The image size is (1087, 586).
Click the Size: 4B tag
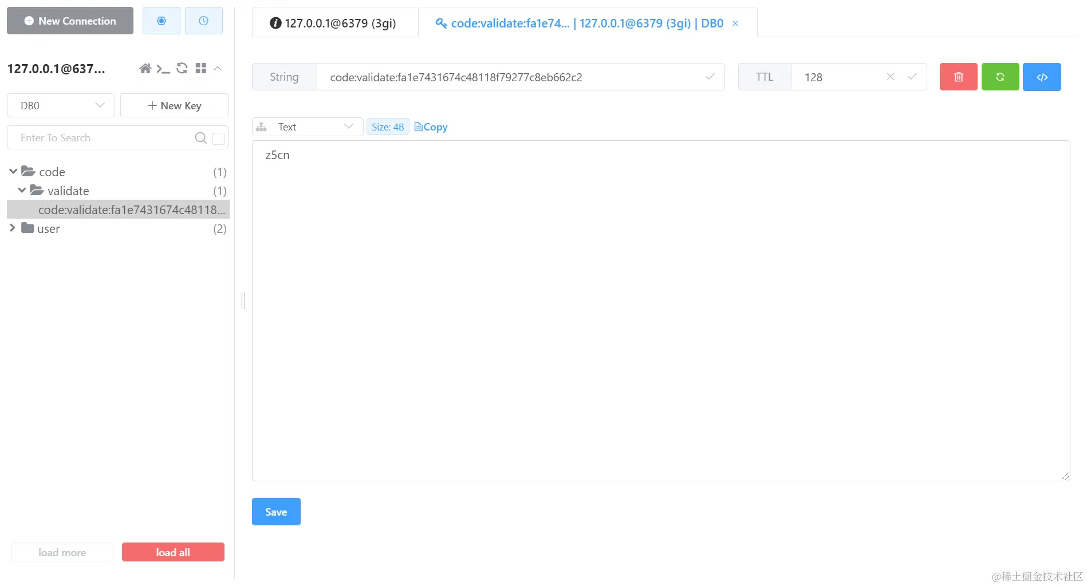pos(388,127)
